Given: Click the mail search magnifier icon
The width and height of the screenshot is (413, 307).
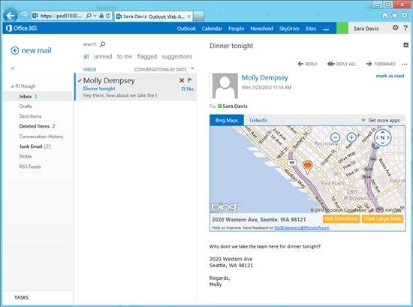Looking at the screenshot, I should click(102, 44).
